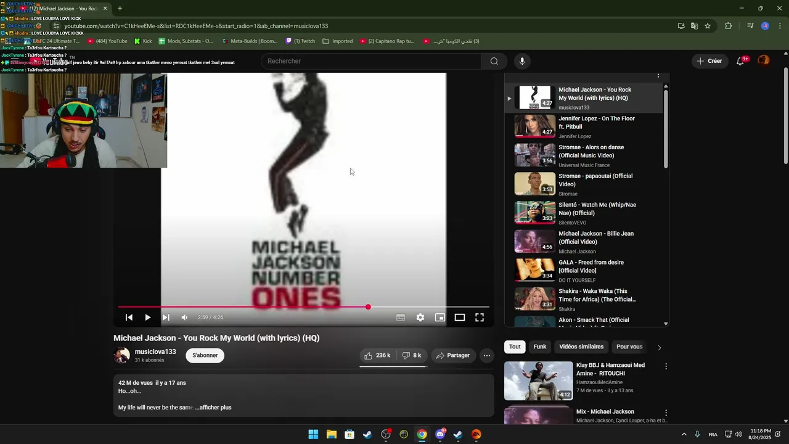
Task: Open the musiclova133 channel avatar
Action: [121, 355]
